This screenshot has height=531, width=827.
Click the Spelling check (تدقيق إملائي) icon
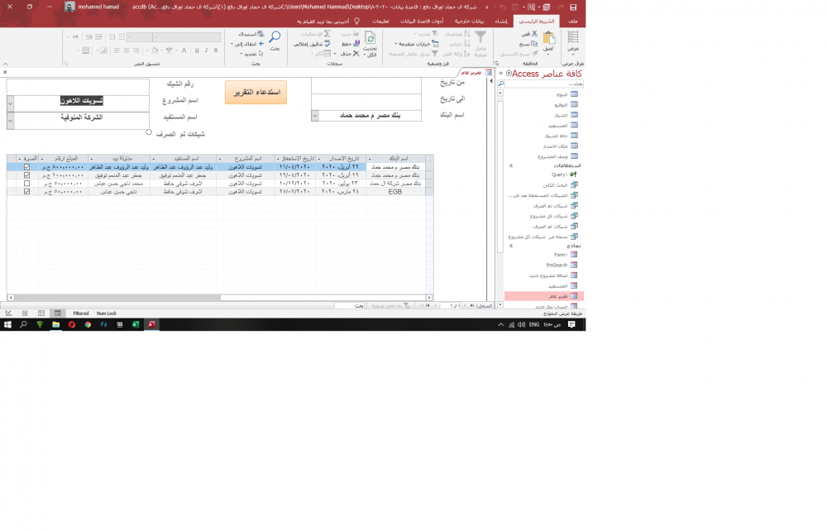tap(327, 44)
